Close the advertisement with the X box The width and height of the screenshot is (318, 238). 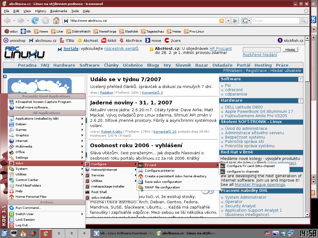5,76
